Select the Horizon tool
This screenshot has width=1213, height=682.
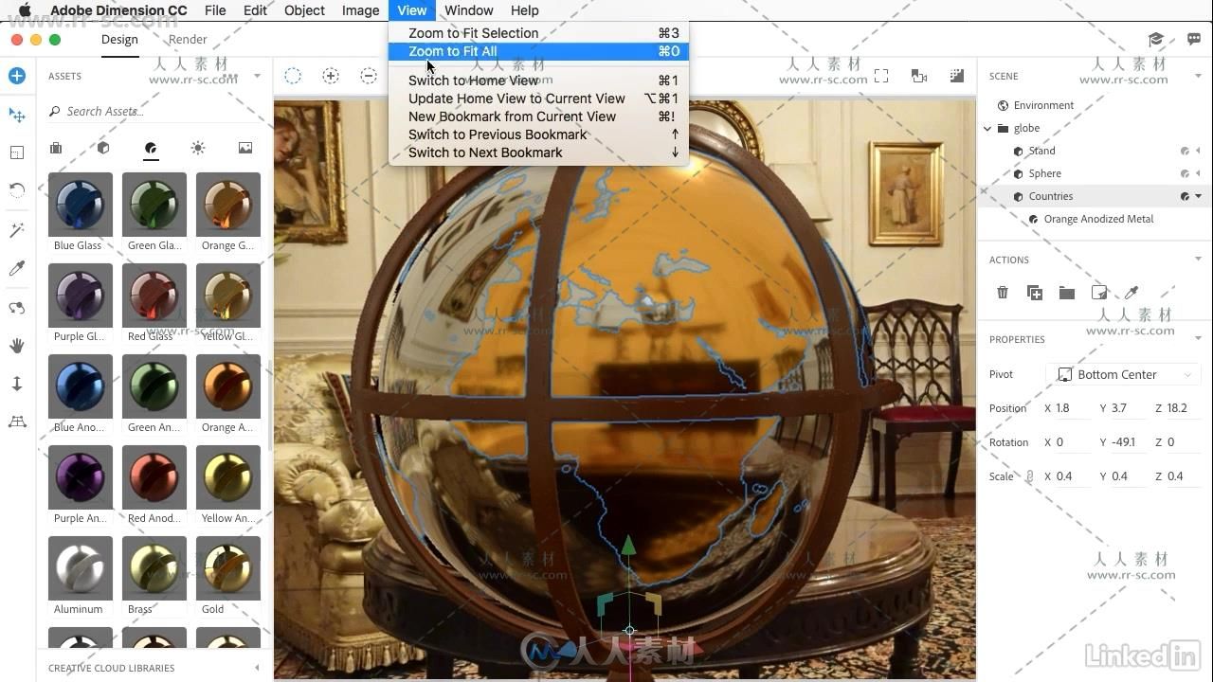coord(17,422)
